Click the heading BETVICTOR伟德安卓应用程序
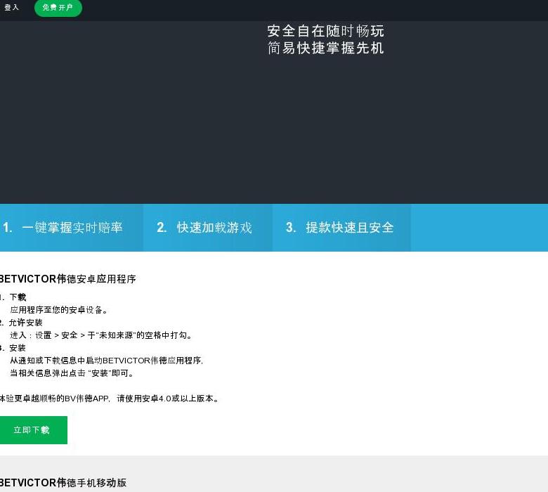Screen dimensions: 548x492 pyautogui.click(x=68, y=279)
